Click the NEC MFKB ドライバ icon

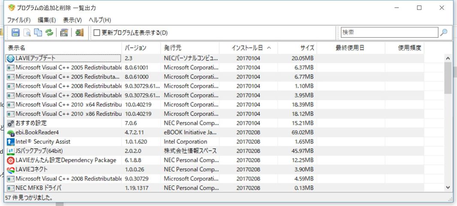tap(11, 188)
